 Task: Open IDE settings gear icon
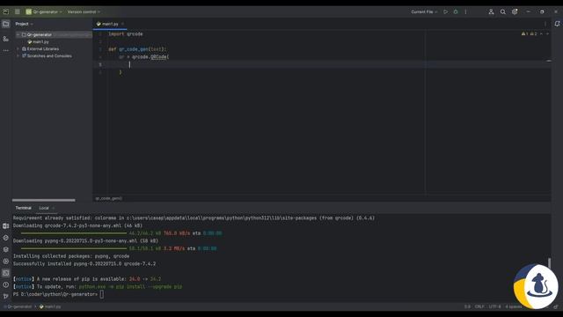pyautogui.click(x=515, y=11)
